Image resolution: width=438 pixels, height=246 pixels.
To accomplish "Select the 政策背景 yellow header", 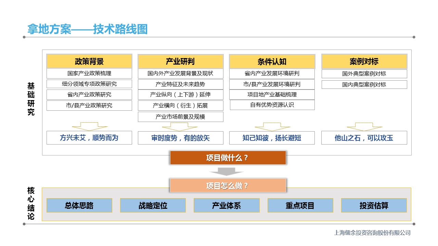I will 89,61.
